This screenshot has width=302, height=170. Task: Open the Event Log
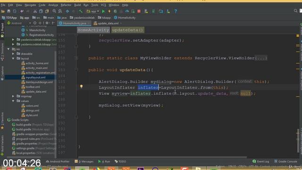click(x=260, y=161)
